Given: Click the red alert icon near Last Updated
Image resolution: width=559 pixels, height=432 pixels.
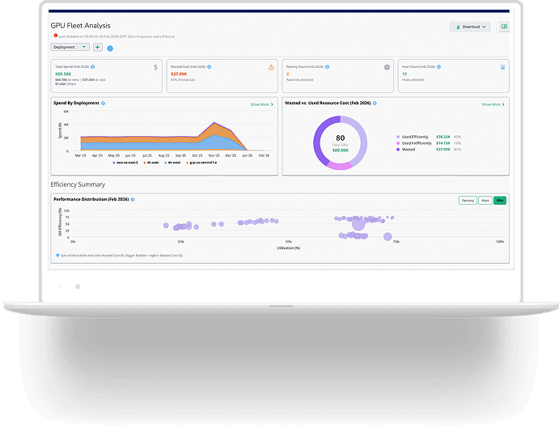Looking at the screenshot, I should pyautogui.click(x=56, y=36).
